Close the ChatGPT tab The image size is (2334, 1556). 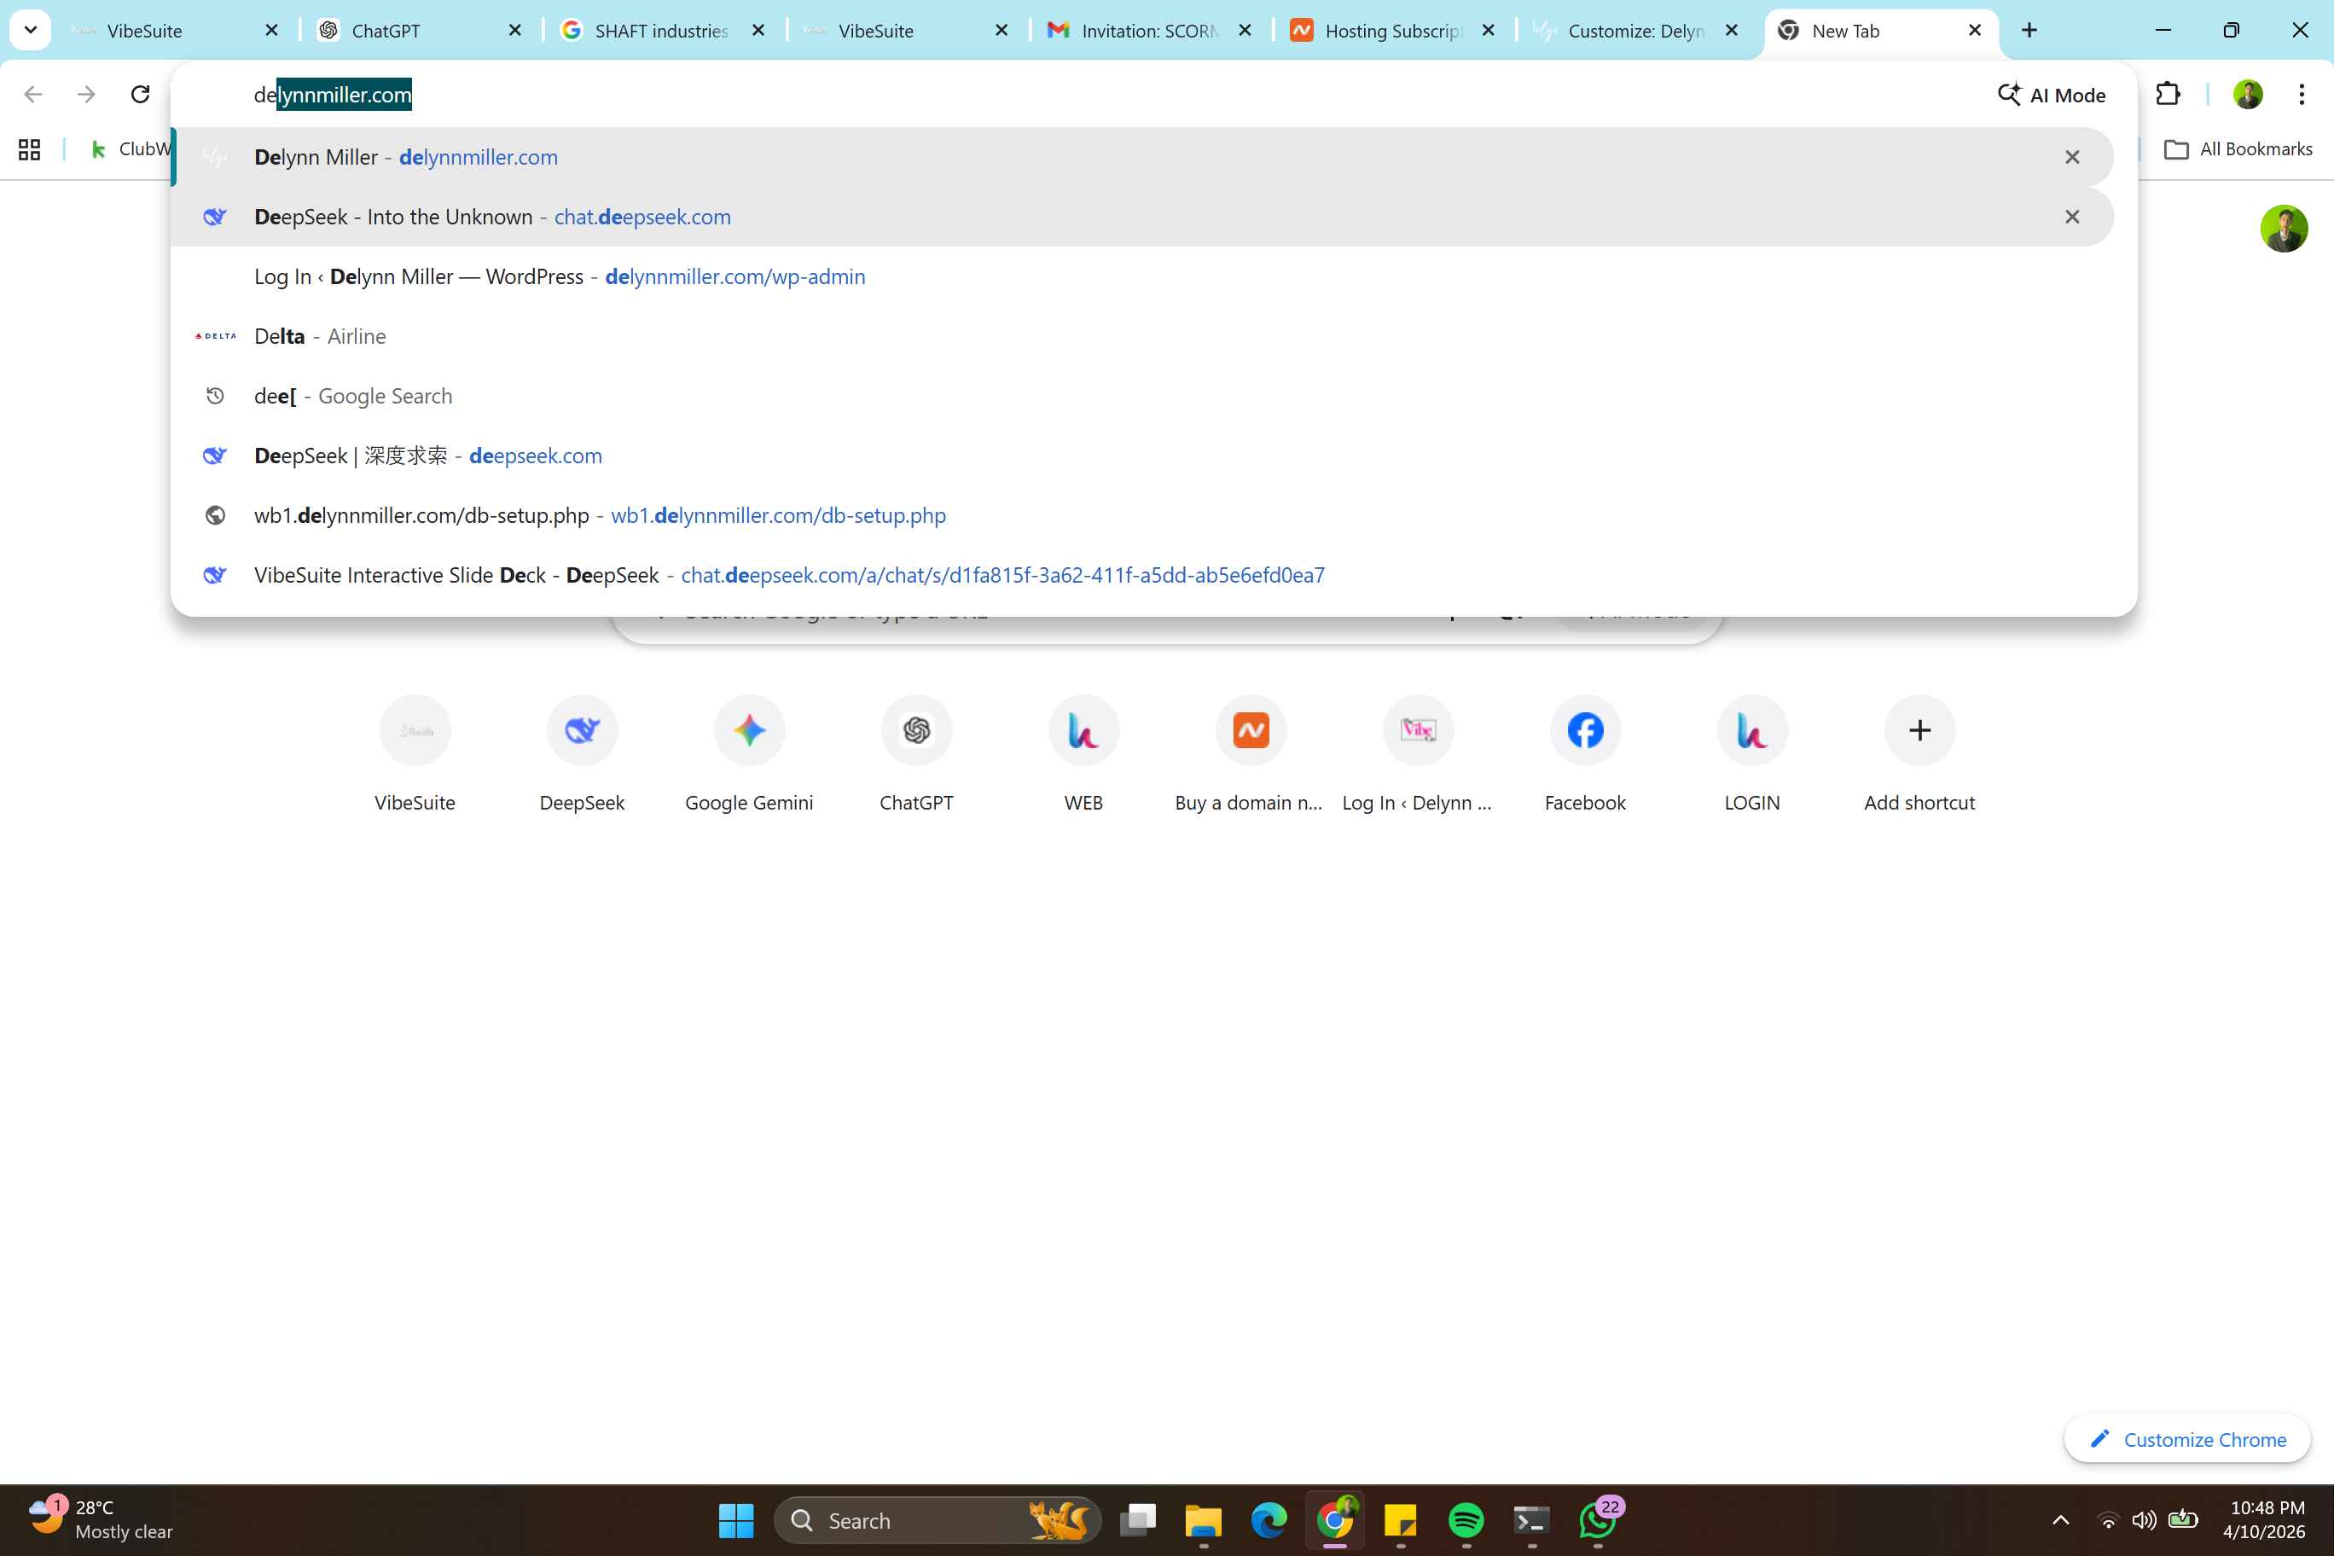pyautogui.click(x=515, y=31)
